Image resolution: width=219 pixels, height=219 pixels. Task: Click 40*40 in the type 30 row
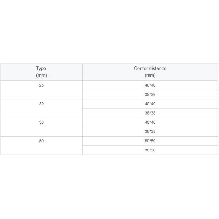click(150, 104)
